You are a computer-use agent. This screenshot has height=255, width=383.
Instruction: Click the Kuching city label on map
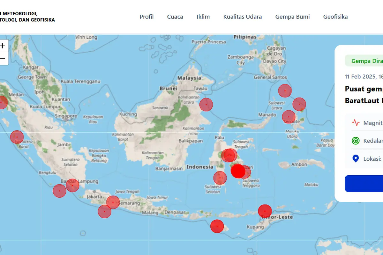[x=128, y=114]
